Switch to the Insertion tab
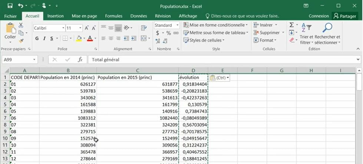The image size is (363, 164). [x=55, y=16]
